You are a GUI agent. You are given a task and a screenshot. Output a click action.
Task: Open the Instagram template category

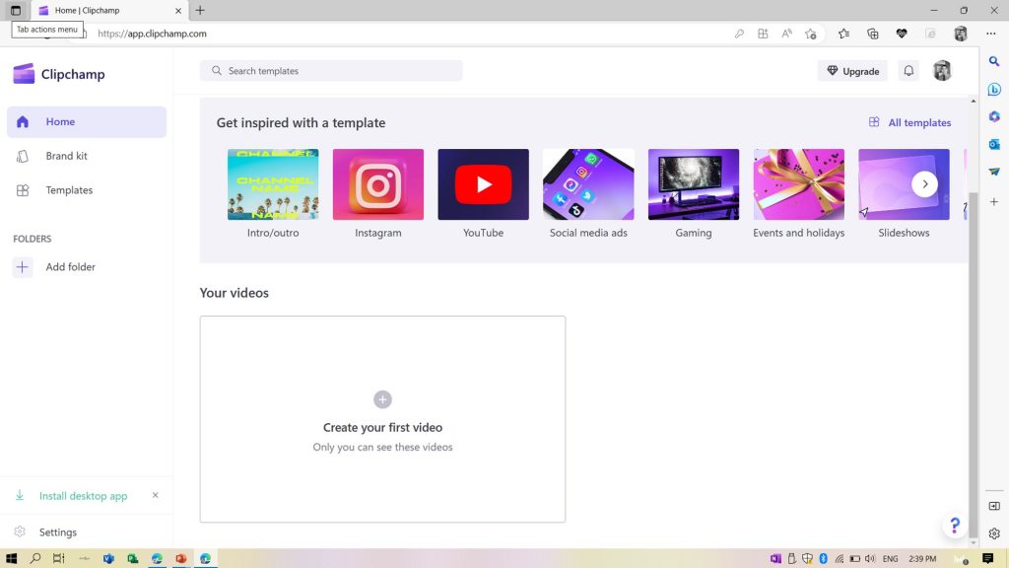coord(377,194)
